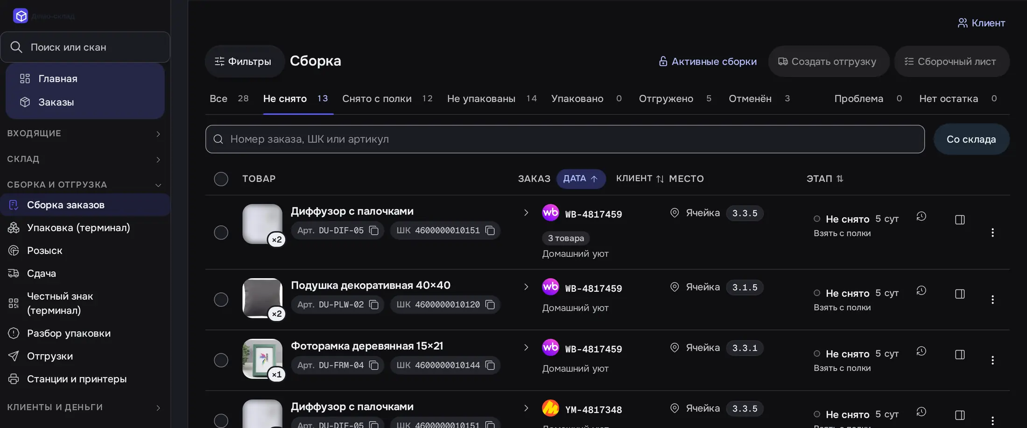Go to Главная in sidebar
Image resolution: width=1027 pixels, height=428 pixels.
[x=85, y=79]
